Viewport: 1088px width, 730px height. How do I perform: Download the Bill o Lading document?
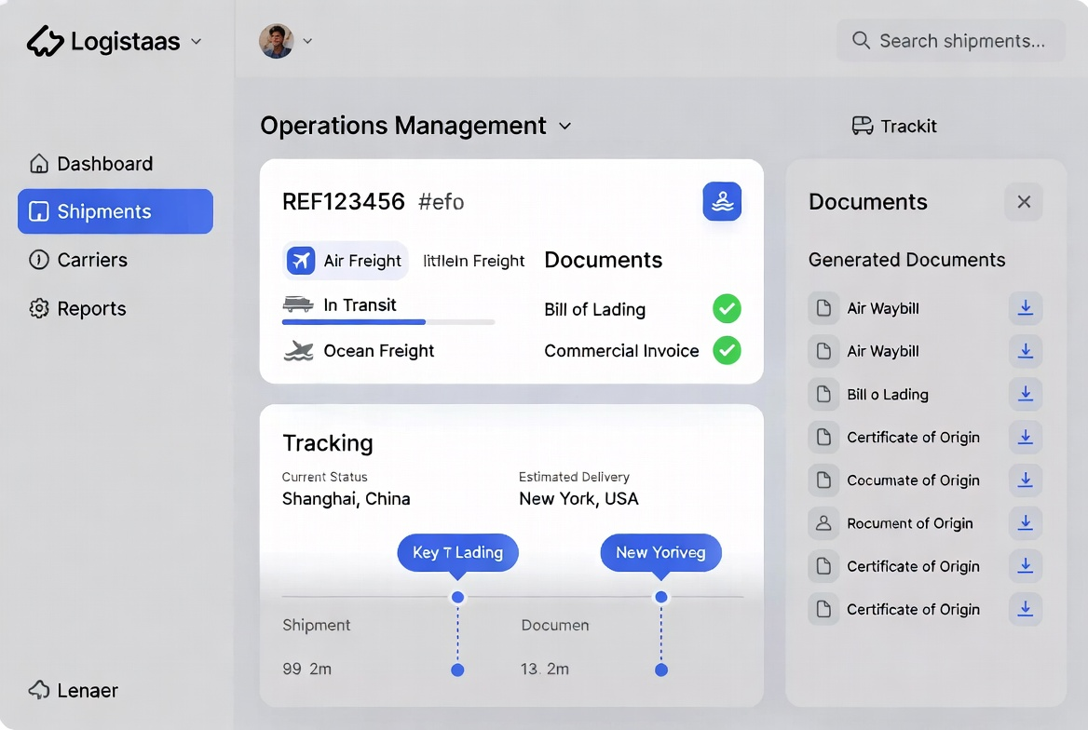1025,394
